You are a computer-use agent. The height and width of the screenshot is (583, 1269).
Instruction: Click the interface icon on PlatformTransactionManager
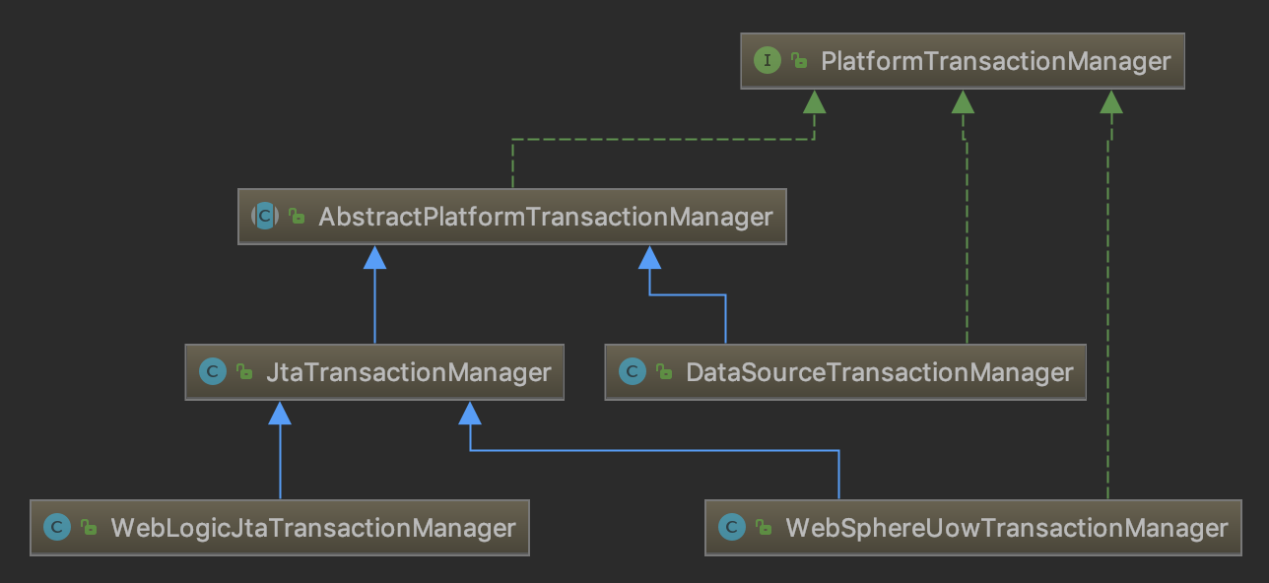767,61
